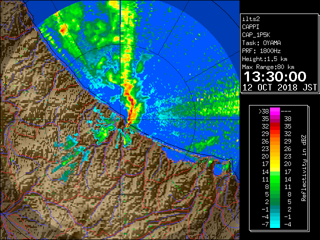Click the radar site at range-ring center

pyautogui.click(x=120, y=120)
